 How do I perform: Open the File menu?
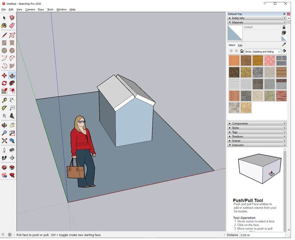coord(4,9)
